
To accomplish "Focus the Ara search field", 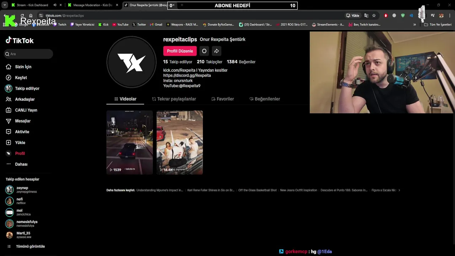I will point(28,54).
